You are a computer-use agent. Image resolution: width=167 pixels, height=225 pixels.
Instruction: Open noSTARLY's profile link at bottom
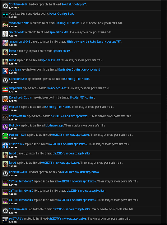[16, 219]
